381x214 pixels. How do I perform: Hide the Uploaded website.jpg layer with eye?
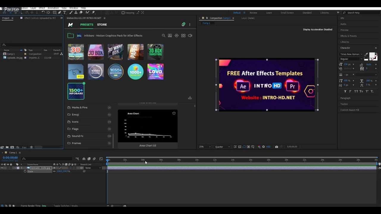2,168
